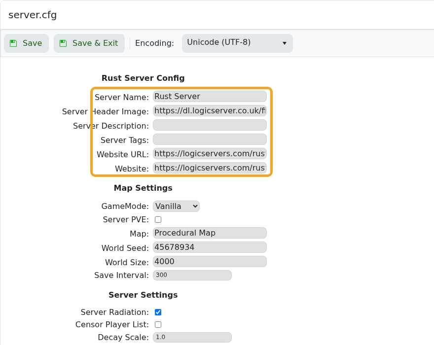Select the Rust Server Config heading
Image resolution: width=434 pixels, height=345 pixels.
[x=143, y=78]
